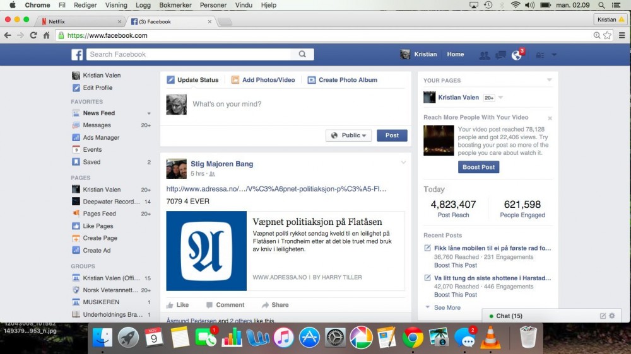This screenshot has width=631, height=354.
Task: Dismiss Reach More People promo
Action: tap(550, 118)
